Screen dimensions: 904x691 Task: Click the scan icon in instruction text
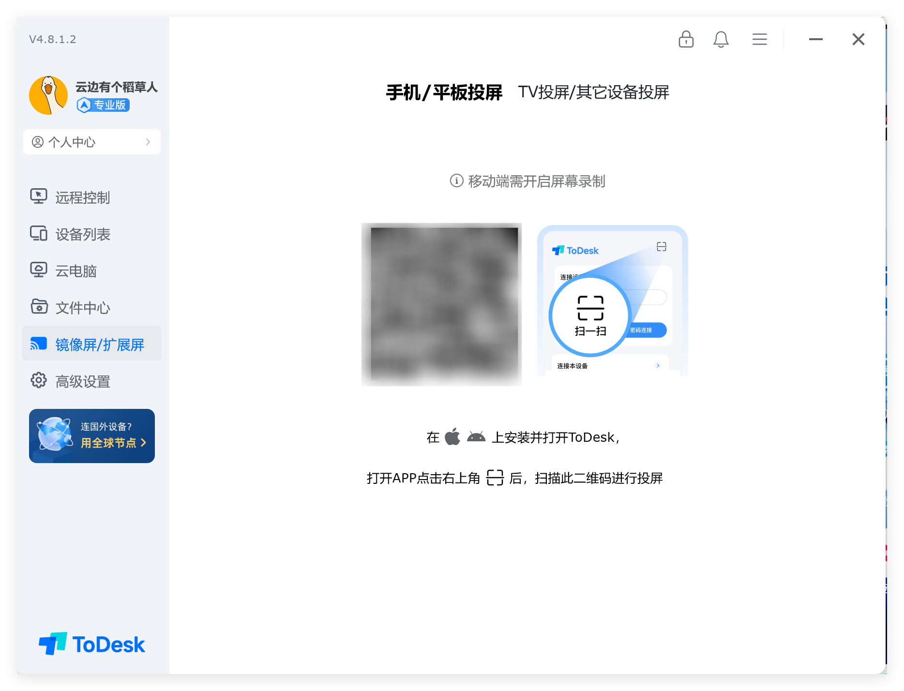[495, 478]
